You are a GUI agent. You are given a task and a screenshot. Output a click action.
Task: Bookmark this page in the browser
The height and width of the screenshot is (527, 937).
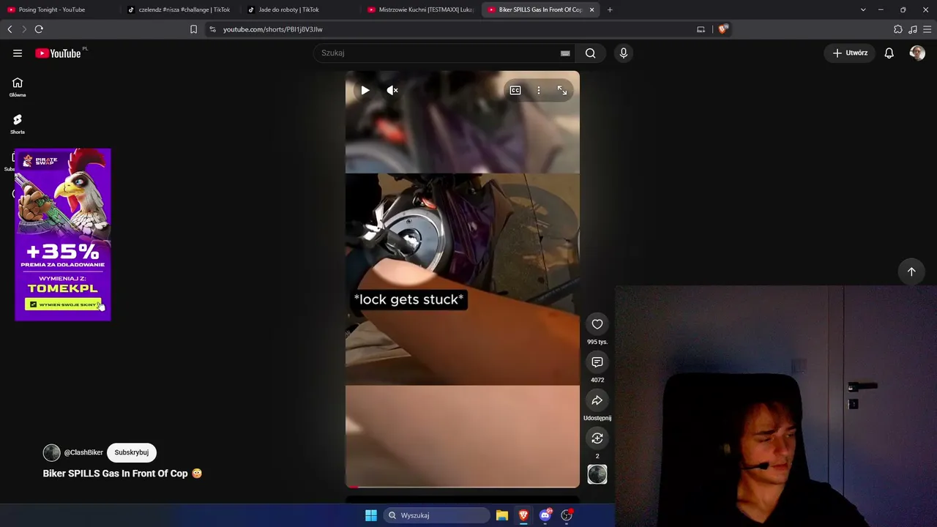193,29
